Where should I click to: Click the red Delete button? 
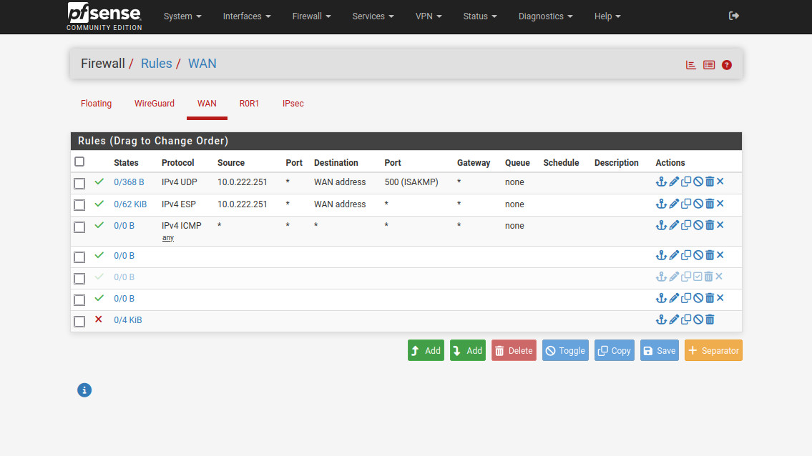click(514, 350)
